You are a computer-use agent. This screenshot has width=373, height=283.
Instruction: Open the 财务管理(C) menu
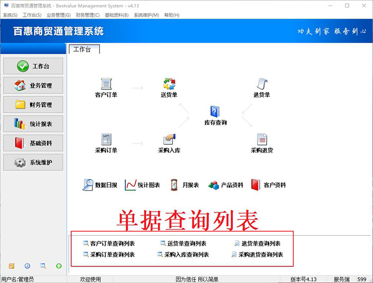88,15
